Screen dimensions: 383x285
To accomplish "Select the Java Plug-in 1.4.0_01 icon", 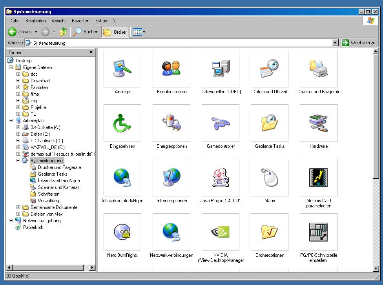I will point(220,178).
